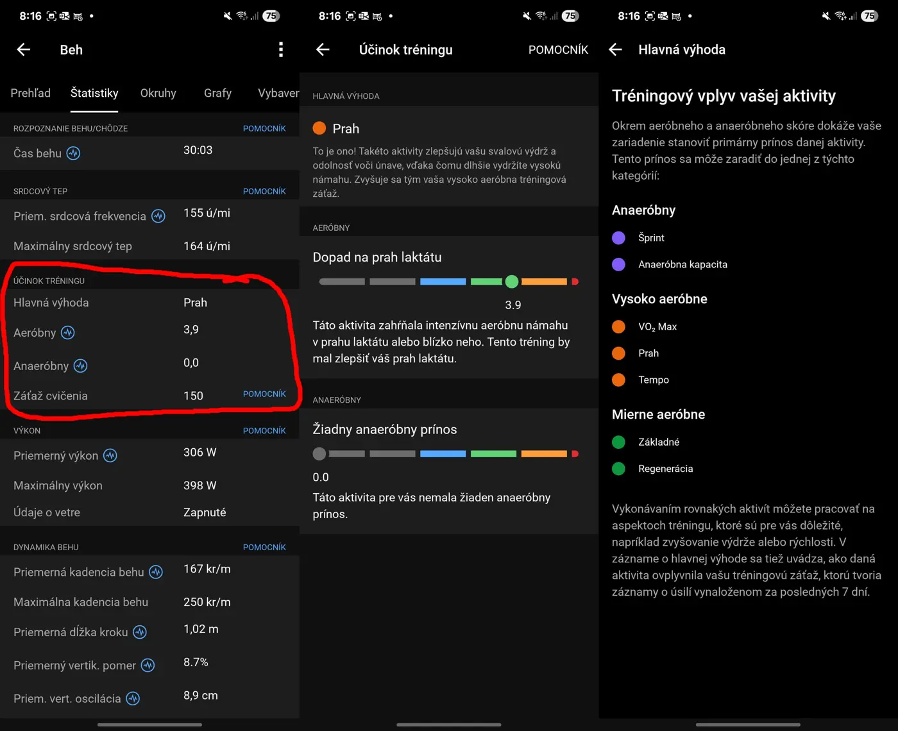The height and width of the screenshot is (731, 898).
Task: Tap back arrow next to Účinok tréningu
Action: tap(323, 50)
